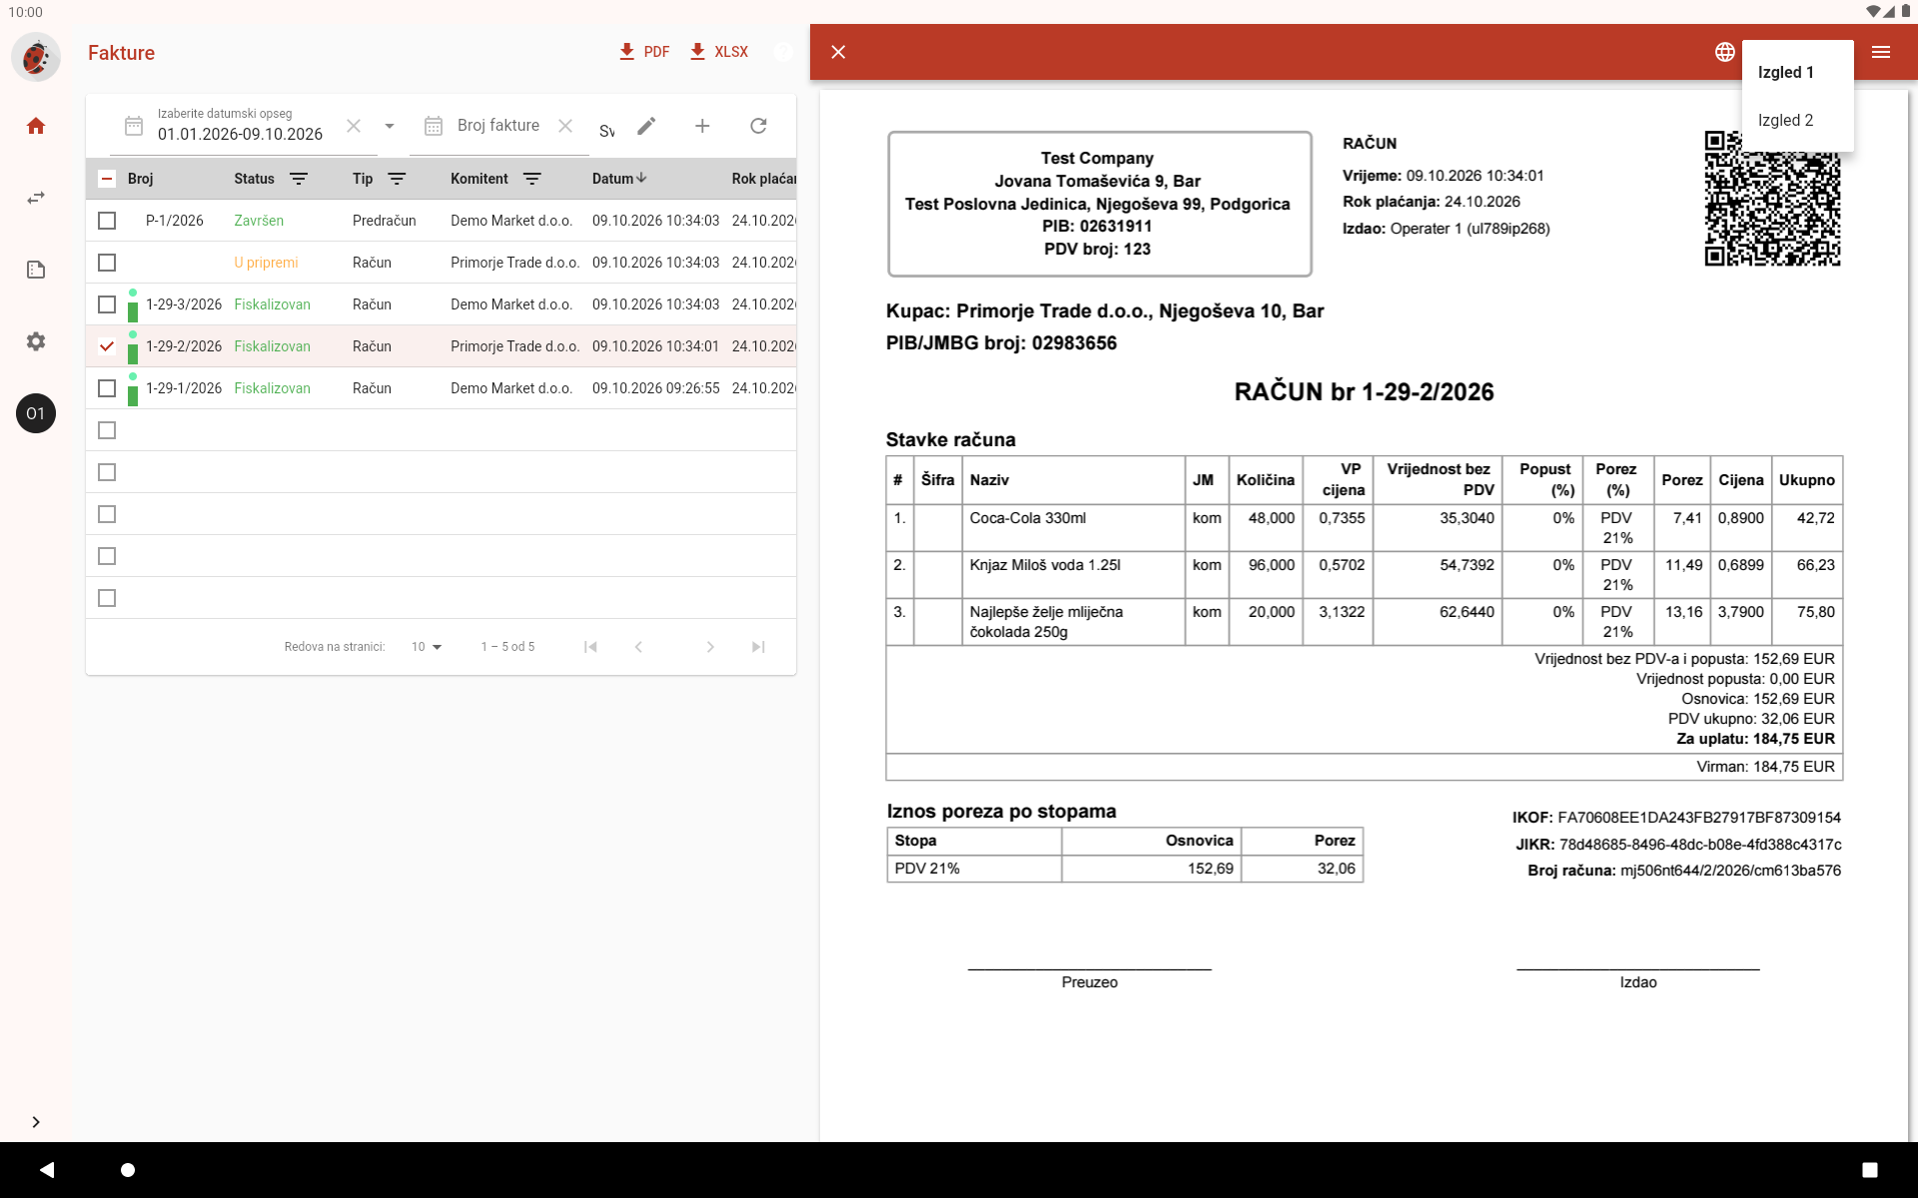
Task: Click the 01 user badge
Action: (36, 413)
